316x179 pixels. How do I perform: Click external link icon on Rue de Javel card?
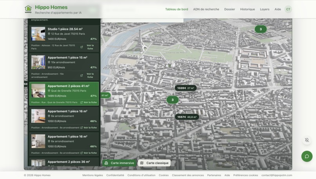(x=82, y=47)
